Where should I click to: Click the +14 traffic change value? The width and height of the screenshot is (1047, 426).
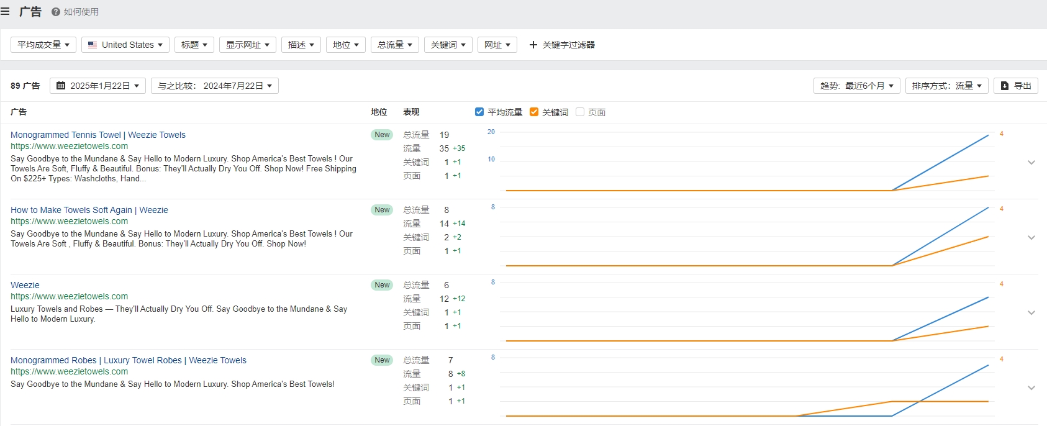459,224
